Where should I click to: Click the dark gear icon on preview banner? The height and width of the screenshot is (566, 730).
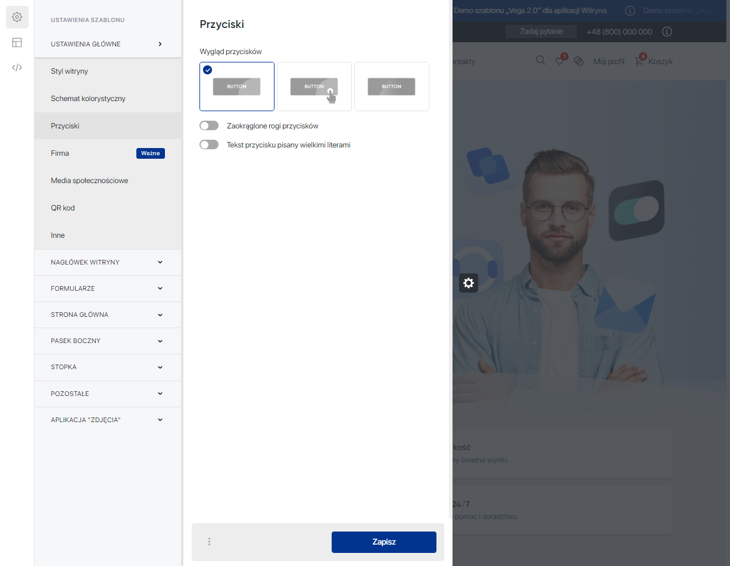(x=469, y=283)
